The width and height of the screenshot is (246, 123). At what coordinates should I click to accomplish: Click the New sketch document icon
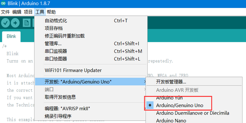tap(27, 23)
